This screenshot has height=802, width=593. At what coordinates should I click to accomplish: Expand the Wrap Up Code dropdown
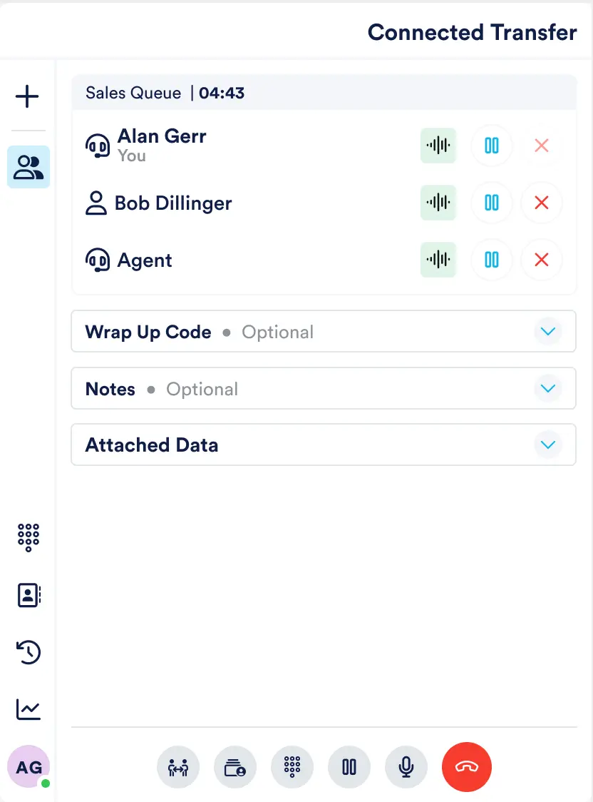pos(548,331)
